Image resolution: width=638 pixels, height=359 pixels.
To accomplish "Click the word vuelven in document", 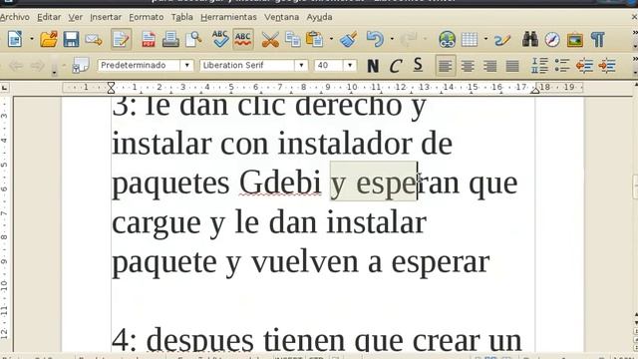I will 305,261.
